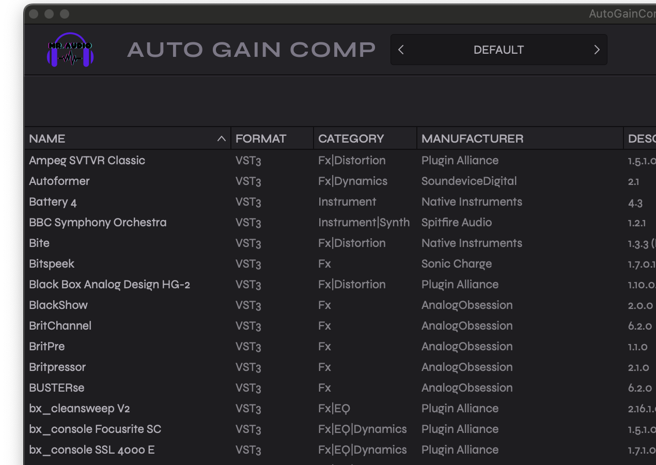Open the DESC column options

pos(643,138)
